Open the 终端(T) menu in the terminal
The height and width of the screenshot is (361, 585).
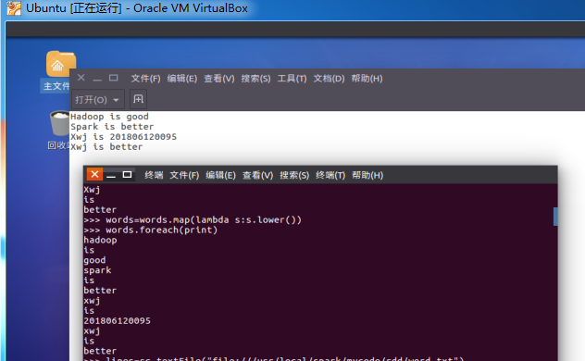click(x=330, y=175)
